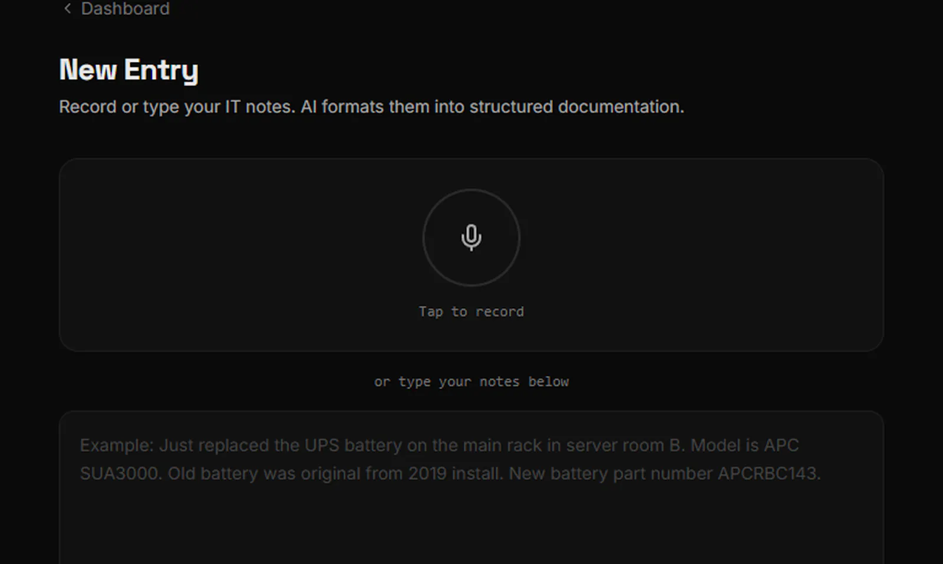This screenshot has height=564, width=943.
Task: Click the word "Dashboard" in the breadcrumb
Action: 125,9
